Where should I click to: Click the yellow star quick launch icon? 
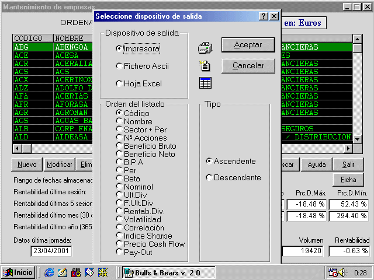point(103,272)
